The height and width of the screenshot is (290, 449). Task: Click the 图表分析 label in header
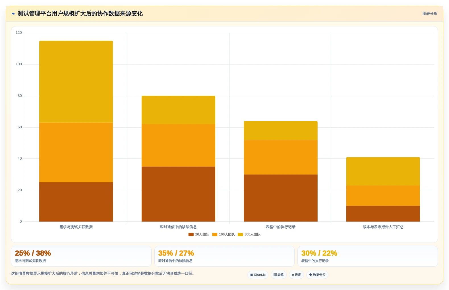coord(430,14)
